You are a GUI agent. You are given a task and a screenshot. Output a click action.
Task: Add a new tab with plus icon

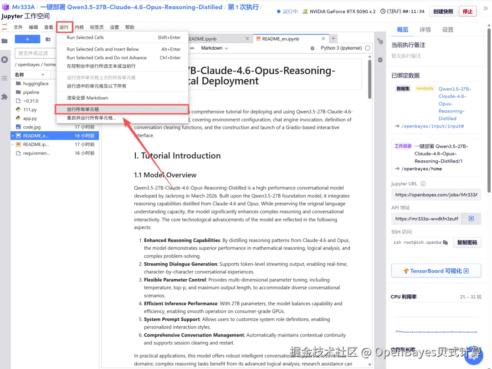coord(333,38)
